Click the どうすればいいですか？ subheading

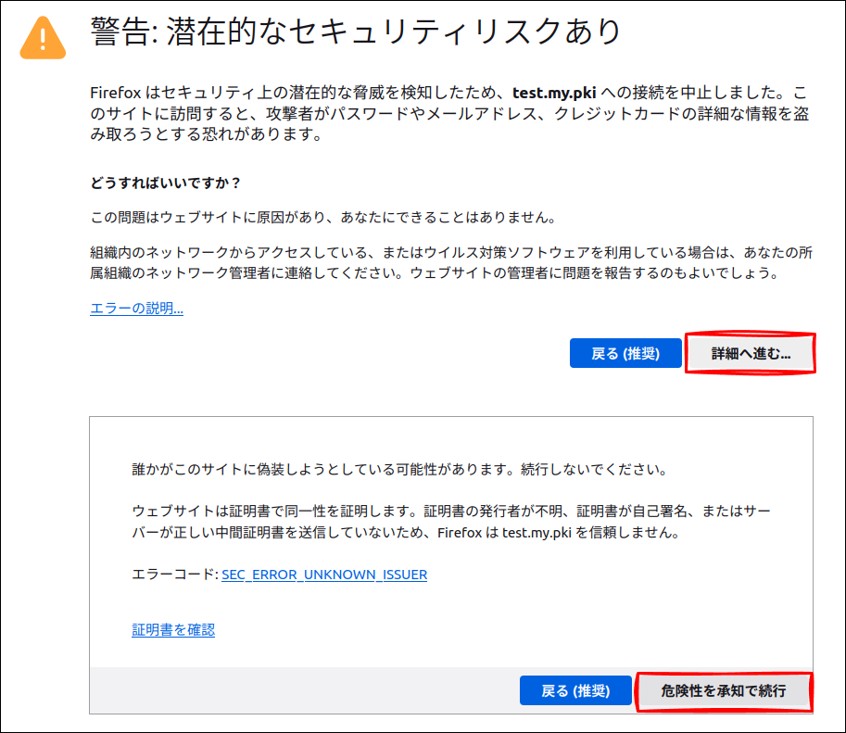[165, 182]
